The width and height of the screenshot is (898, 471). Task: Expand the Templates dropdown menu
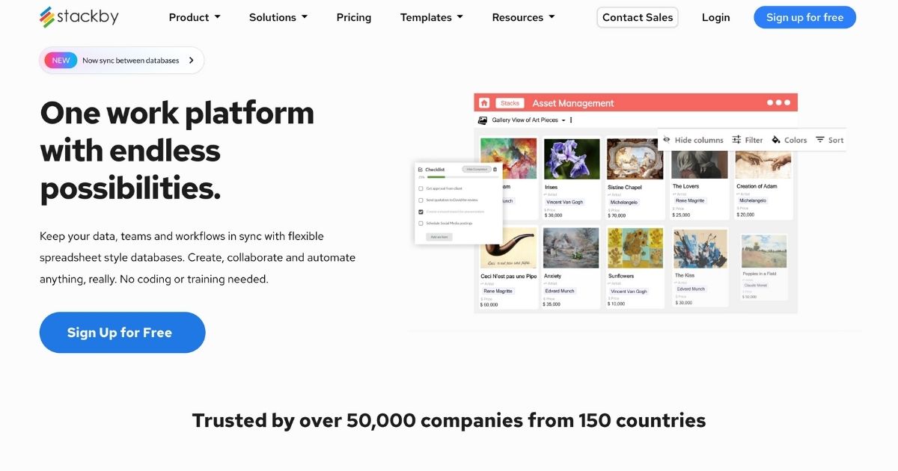point(432,17)
